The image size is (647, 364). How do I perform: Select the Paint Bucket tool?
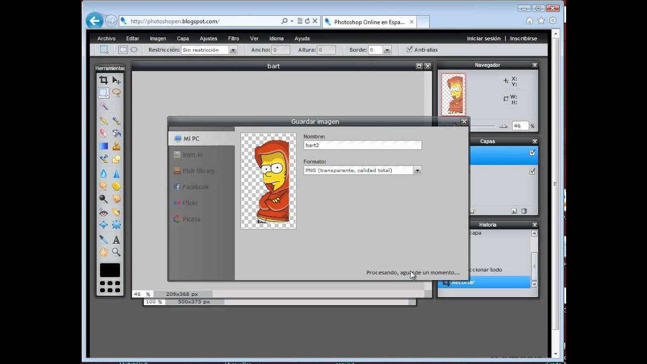click(x=116, y=133)
